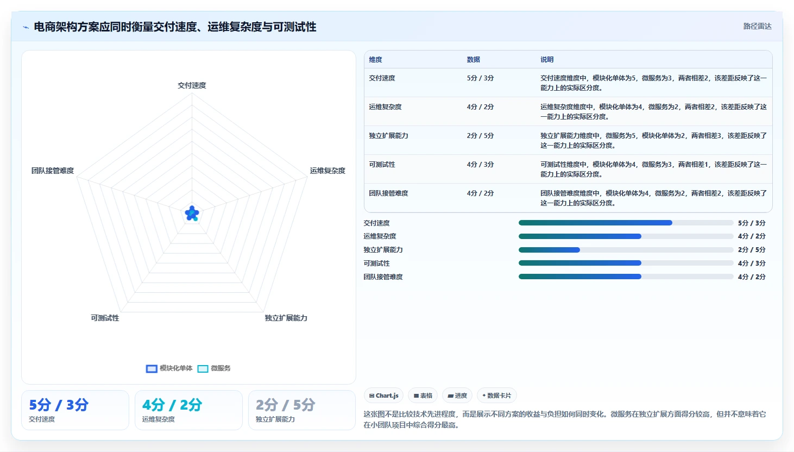Click the 团队接管难度 cell in the table
Screen dimensions: 794x452
[x=389, y=193]
